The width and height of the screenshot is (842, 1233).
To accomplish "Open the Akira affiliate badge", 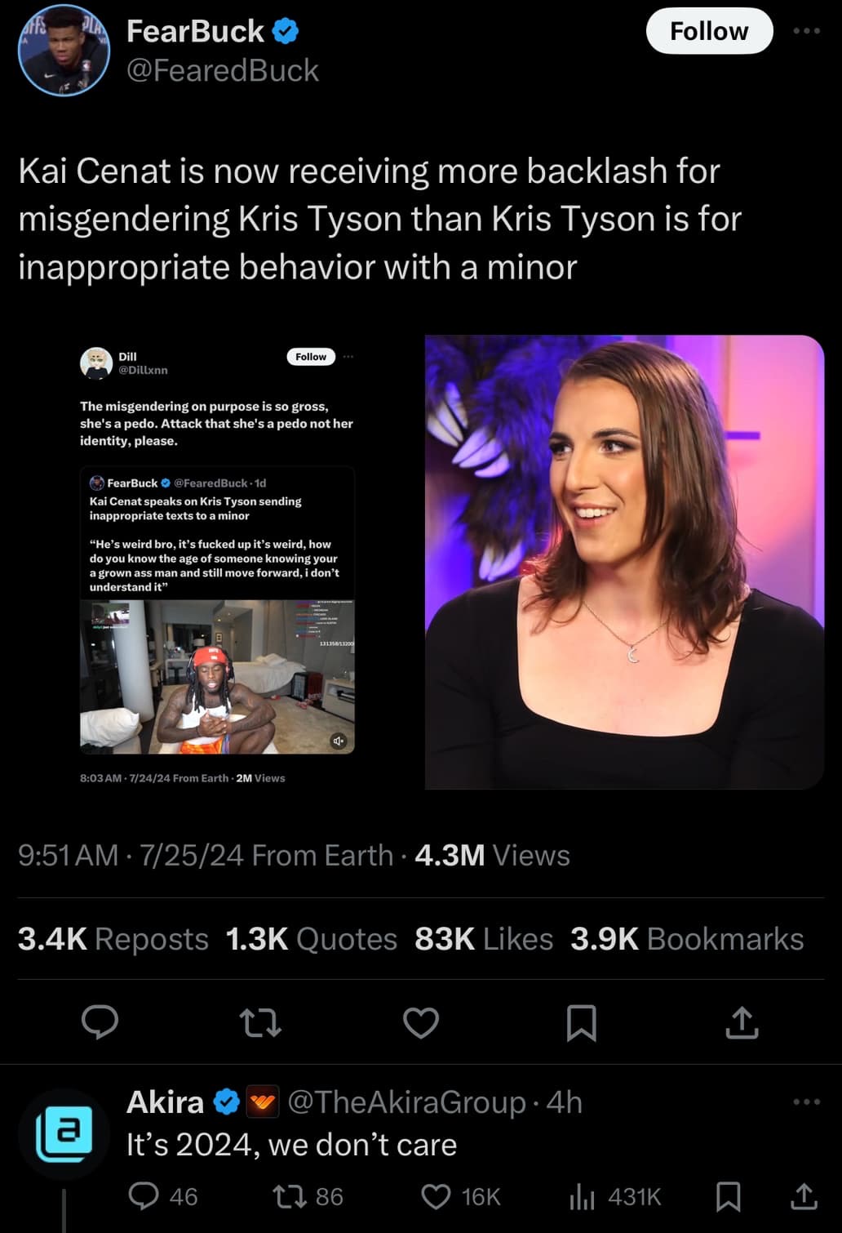I will click(263, 1102).
